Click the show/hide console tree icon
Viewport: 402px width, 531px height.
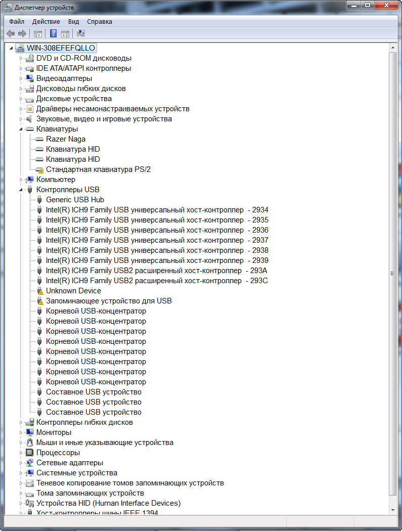37,34
